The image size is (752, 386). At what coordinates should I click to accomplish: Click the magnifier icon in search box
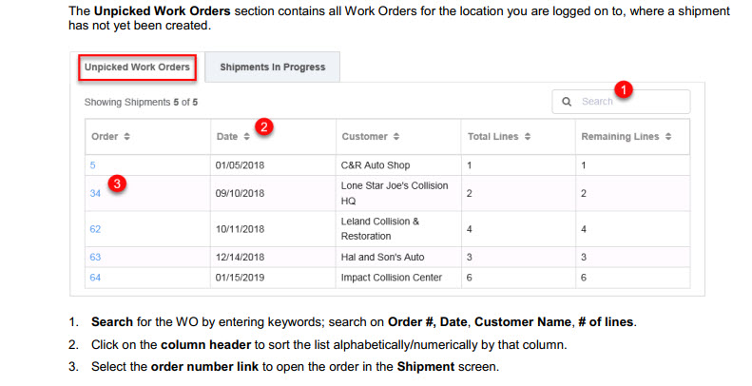(x=567, y=102)
